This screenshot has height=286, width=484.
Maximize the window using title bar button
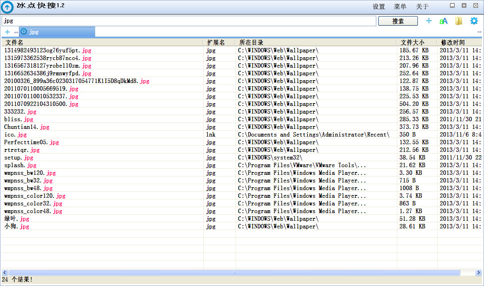tap(464, 5)
